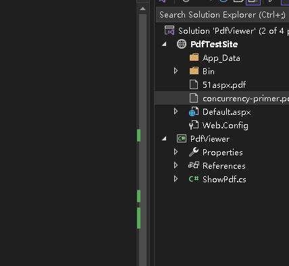Click the 51aspx.pdf file icon
Screen dimensions: 289x266
click(x=194, y=84)
